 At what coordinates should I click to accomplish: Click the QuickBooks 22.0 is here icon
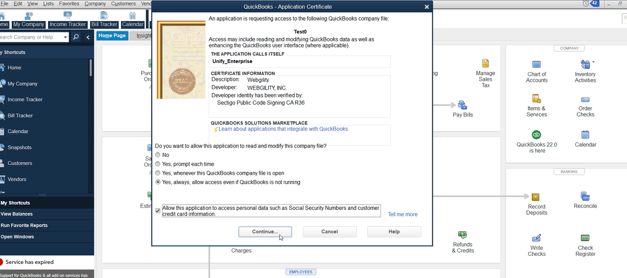tap(537, 135)
